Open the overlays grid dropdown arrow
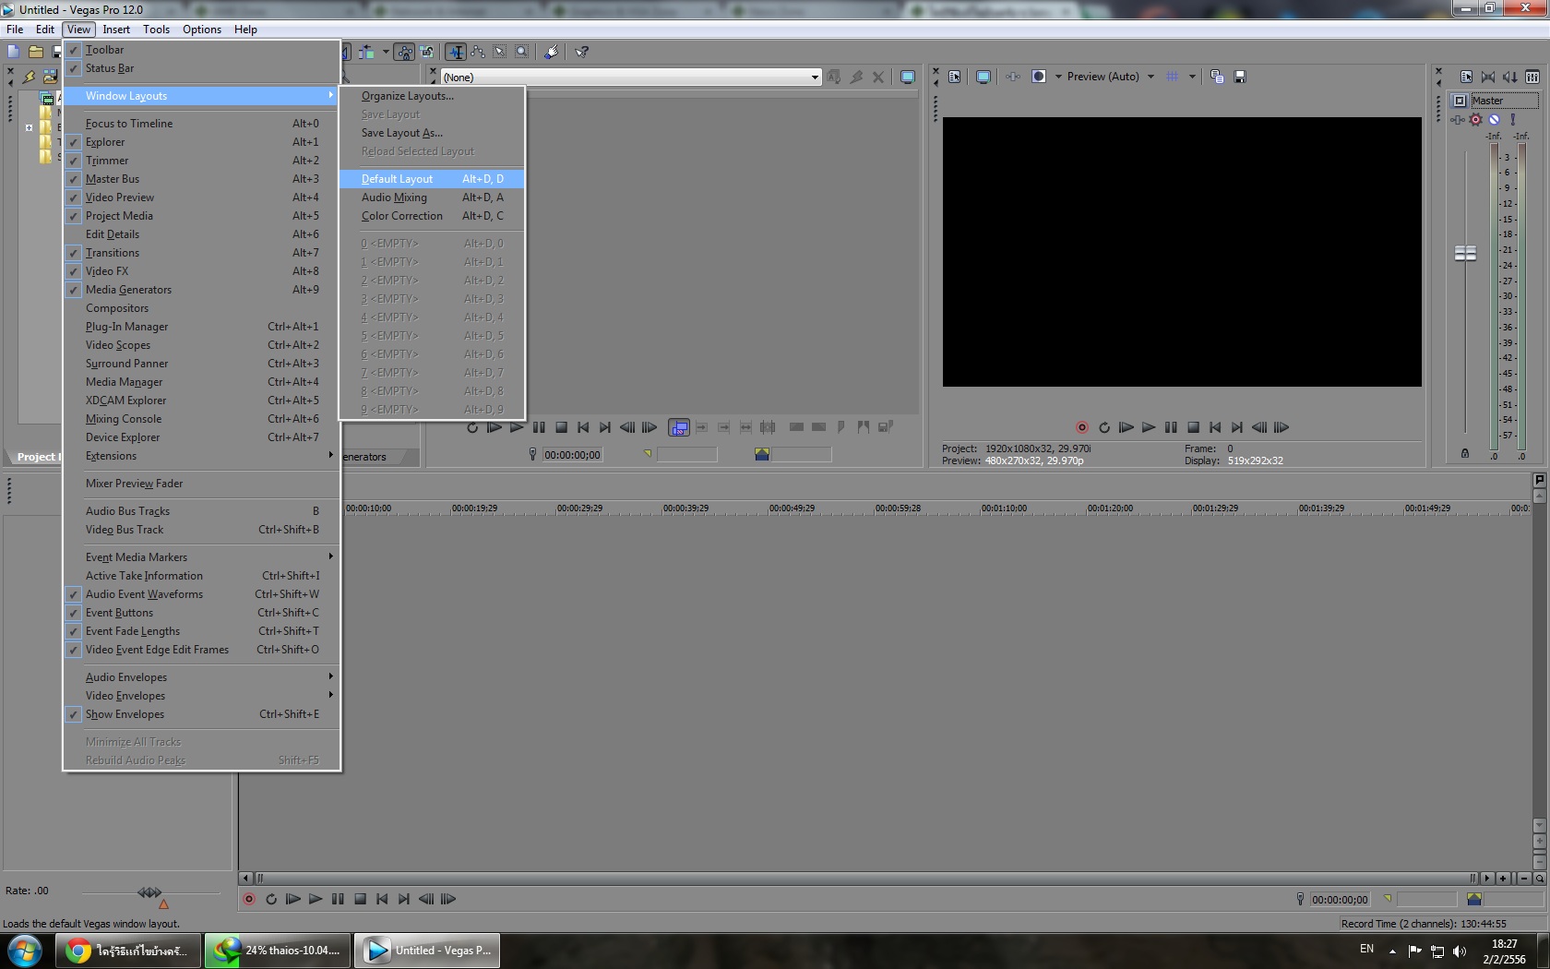 coord(1192,77)
